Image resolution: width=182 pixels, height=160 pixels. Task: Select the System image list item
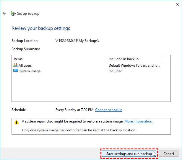pyautogui.click(x=30, y=71)
